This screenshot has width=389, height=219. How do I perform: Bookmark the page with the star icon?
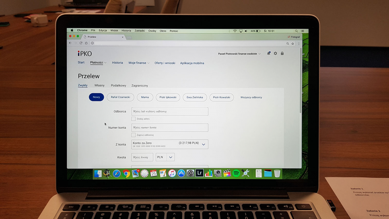pyautogui.click(x=293, y=44)
